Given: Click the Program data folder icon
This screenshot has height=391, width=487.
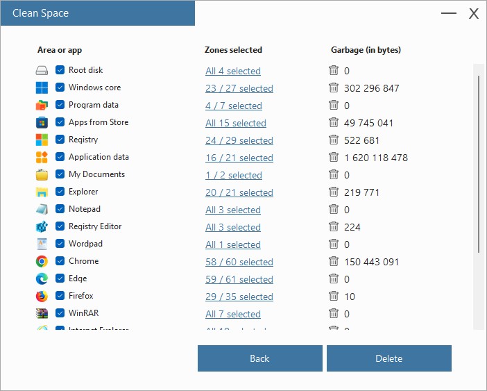Looking at the screenshot, I should [42, 105].
